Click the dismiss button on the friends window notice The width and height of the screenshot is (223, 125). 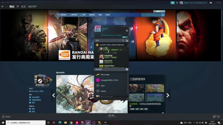[x=125, y=37]
